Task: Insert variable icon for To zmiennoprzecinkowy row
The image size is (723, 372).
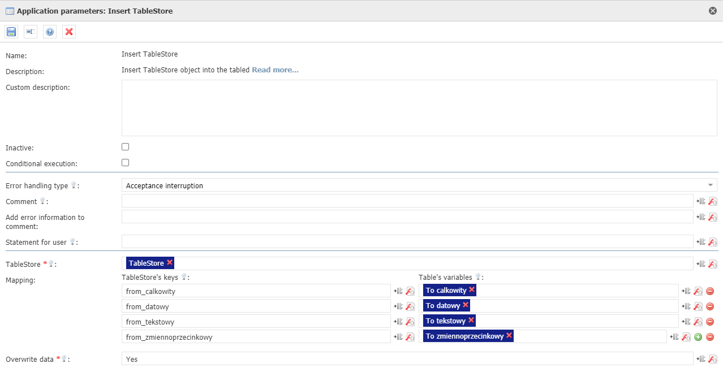Action: pyautogui.click(x=674, y=337)
